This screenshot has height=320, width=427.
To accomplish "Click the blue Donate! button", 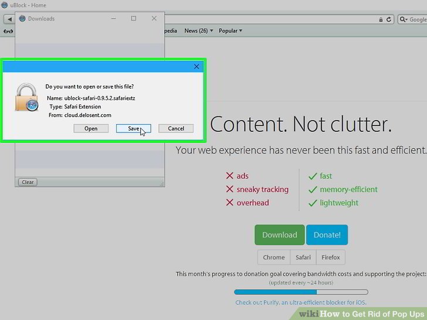I will [327, 234].
